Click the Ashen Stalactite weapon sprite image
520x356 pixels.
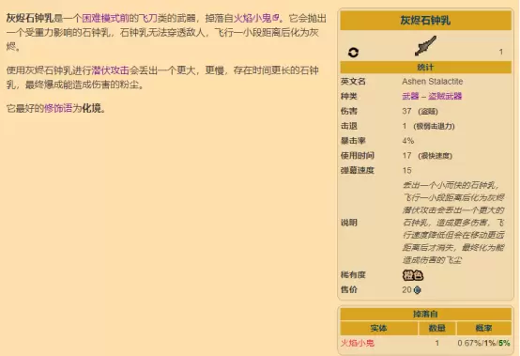tap(425, 46)
